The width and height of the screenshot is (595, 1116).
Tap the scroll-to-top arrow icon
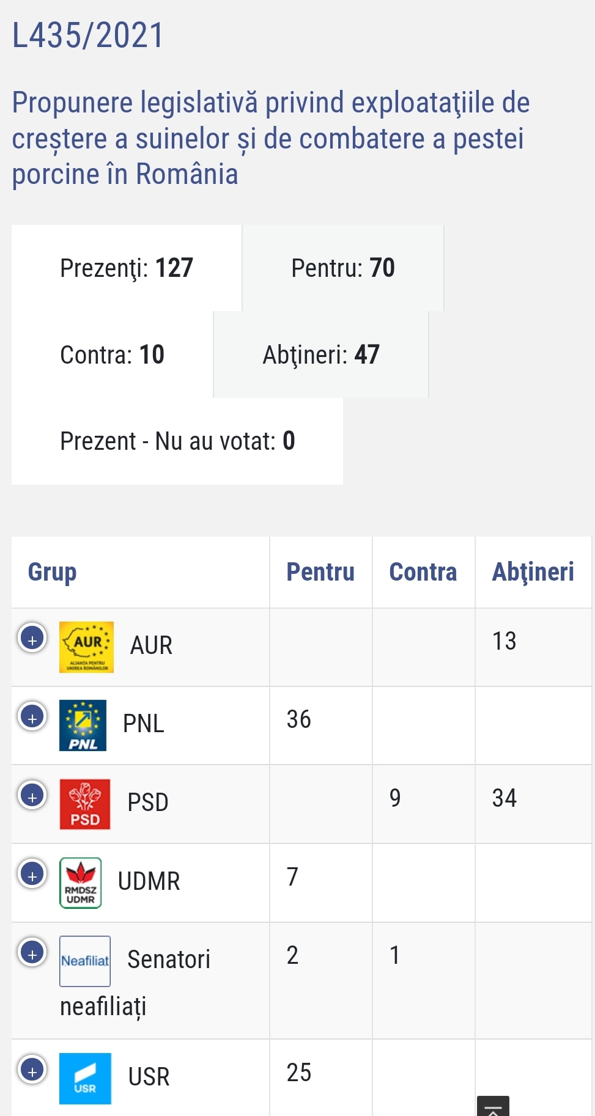(x=493, y=1107)
